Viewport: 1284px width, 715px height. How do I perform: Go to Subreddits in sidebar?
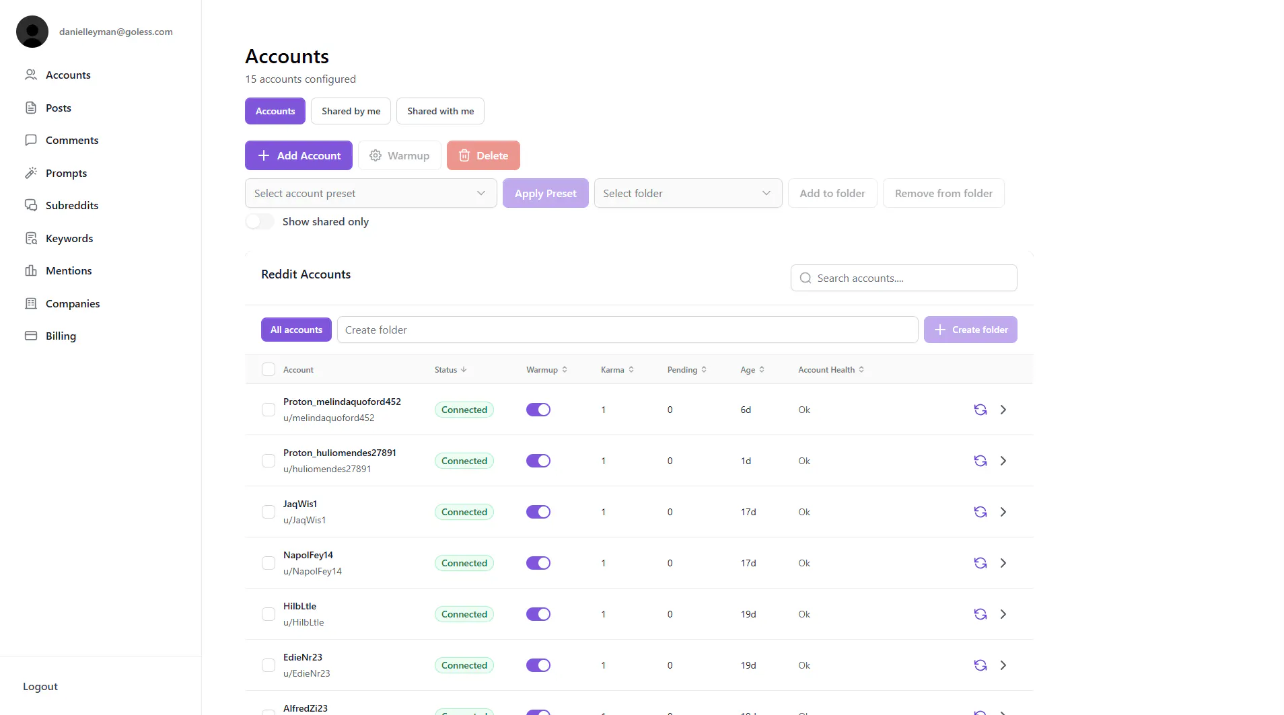coord(61,205)
